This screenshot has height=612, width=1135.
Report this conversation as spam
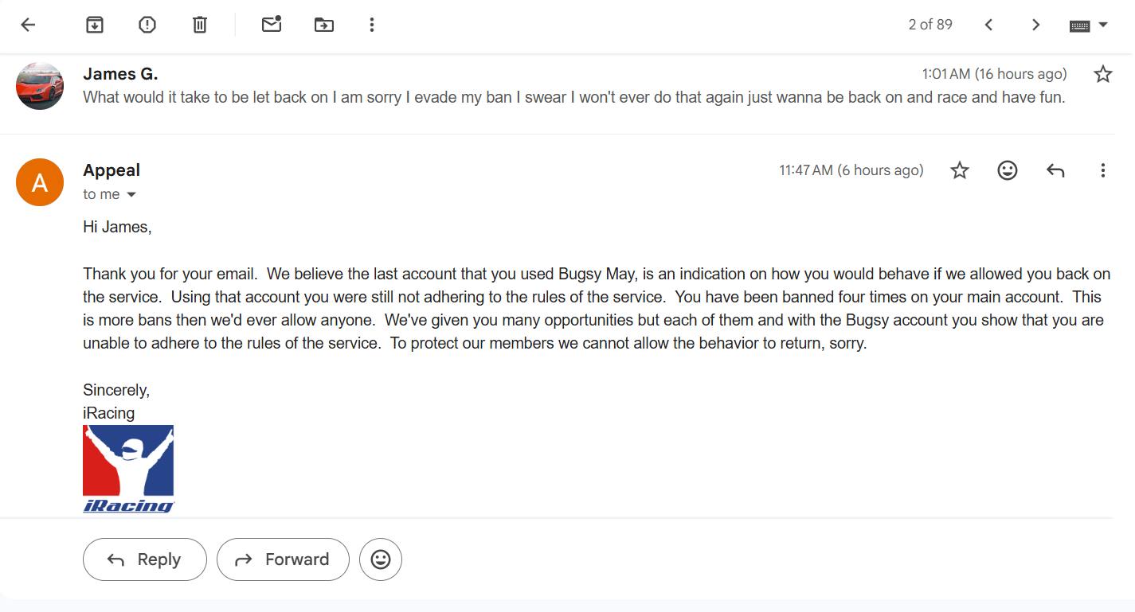click(147, 25)
